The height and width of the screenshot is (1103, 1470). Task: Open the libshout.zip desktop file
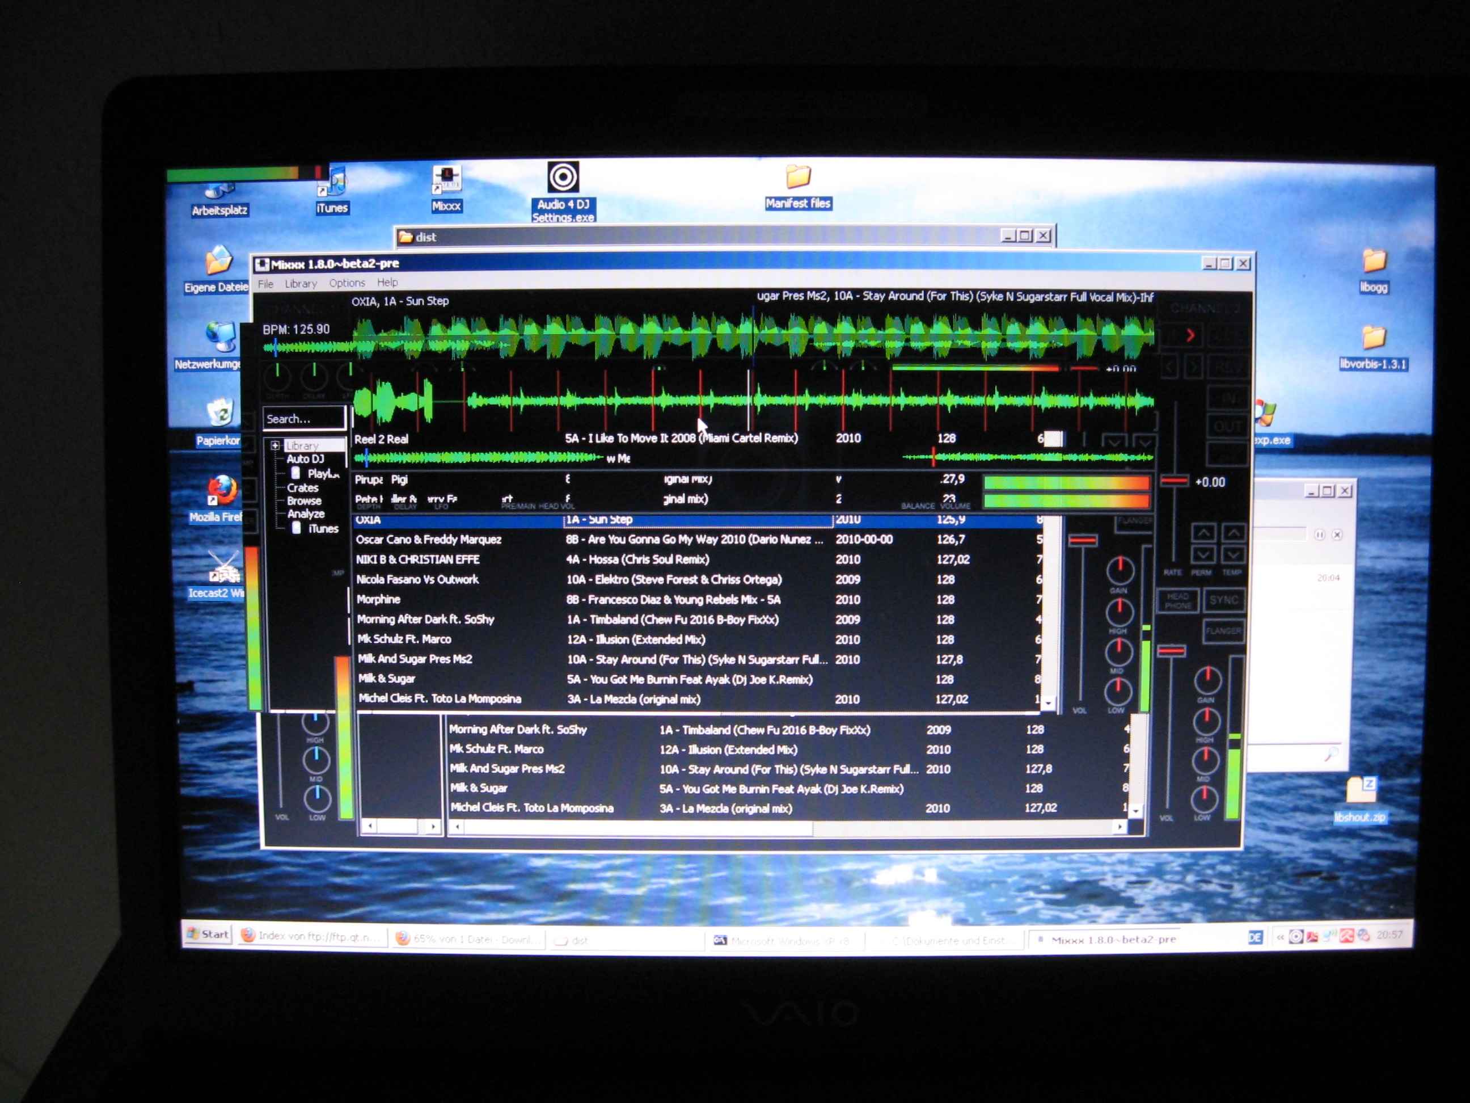click(1359, 800)
